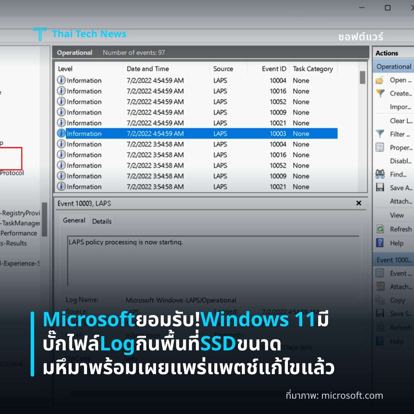Switch to the Details tab
The width and height of the screenshot is (414, 414).
pyautogui.click(x=102, y=221)
